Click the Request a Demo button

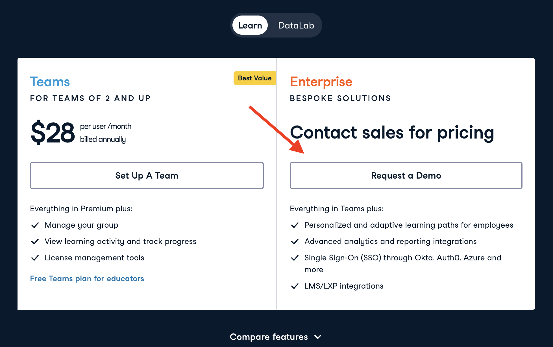point(406,175)
